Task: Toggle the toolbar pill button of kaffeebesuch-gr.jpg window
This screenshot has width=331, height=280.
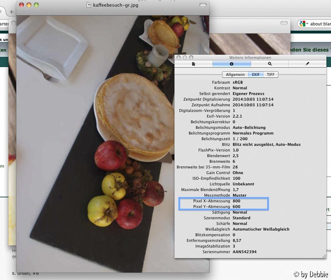Action: 203,5
